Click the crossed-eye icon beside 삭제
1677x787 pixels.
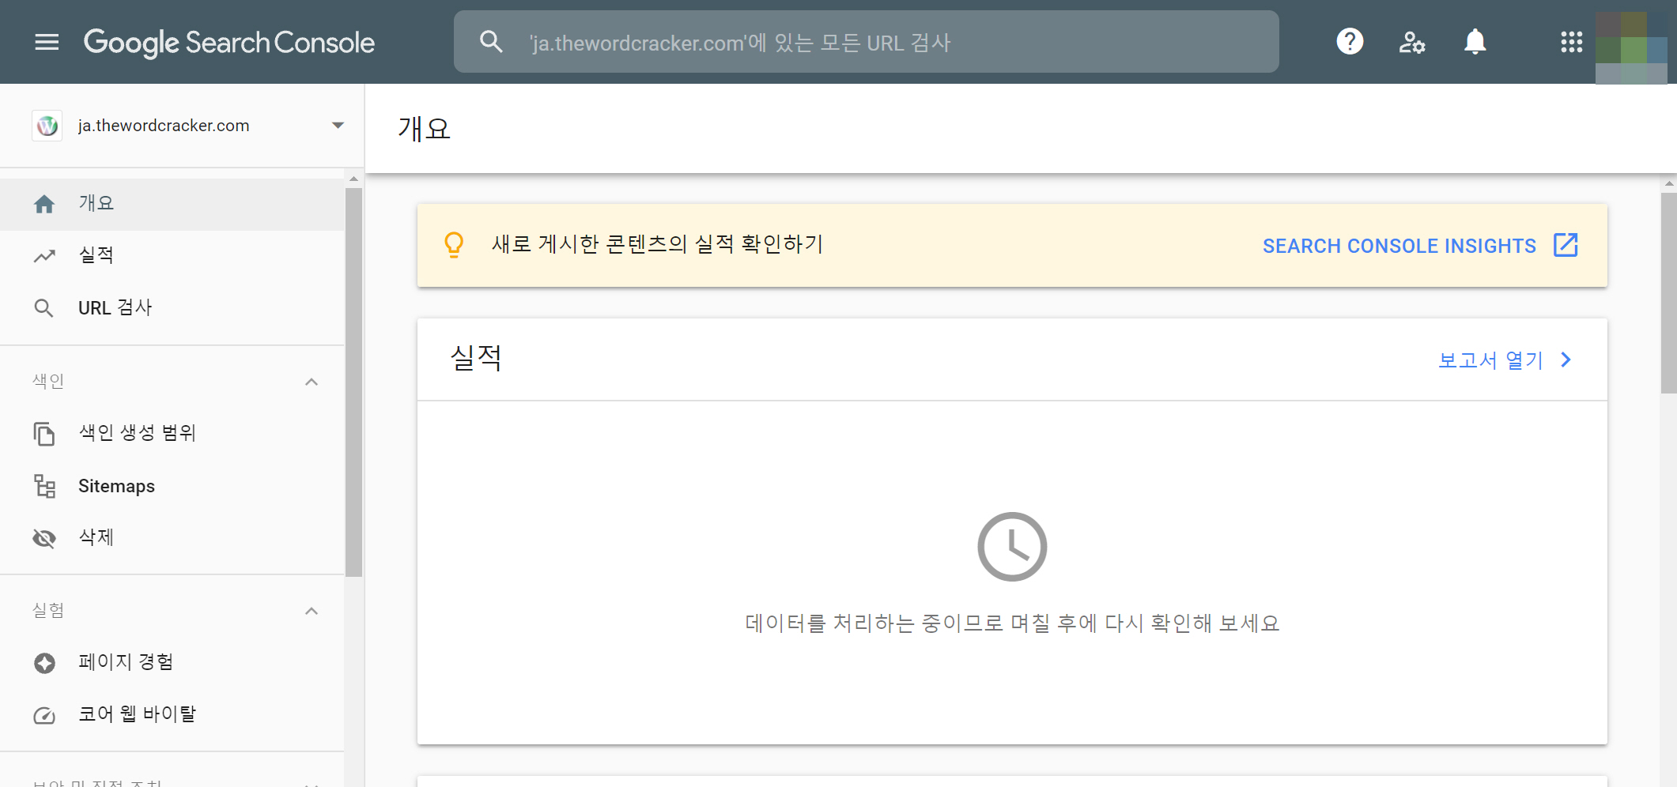click(x=44, y=538)
